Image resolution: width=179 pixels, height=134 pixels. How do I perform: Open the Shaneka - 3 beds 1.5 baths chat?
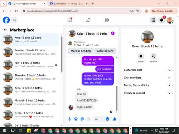(30, 77)
